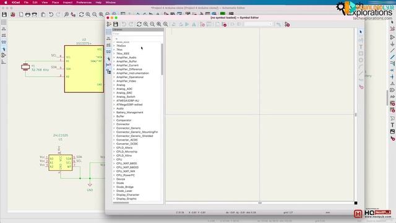The height and width of the screenshot is (223, 396).
Task: Click electrical rules check icon in Symbol Editor
Action: [x=224, y=24]
